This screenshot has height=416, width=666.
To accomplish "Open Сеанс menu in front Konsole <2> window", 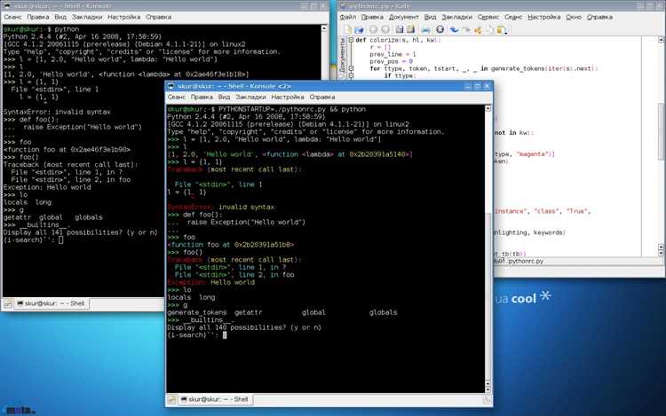I will [x=177, y=97].
